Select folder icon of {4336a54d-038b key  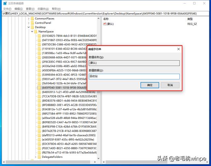click(x=39, y=66)
